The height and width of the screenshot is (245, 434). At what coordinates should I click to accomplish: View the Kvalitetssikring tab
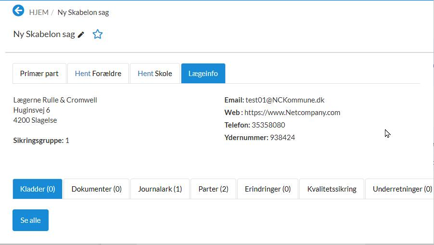[332, 189]
